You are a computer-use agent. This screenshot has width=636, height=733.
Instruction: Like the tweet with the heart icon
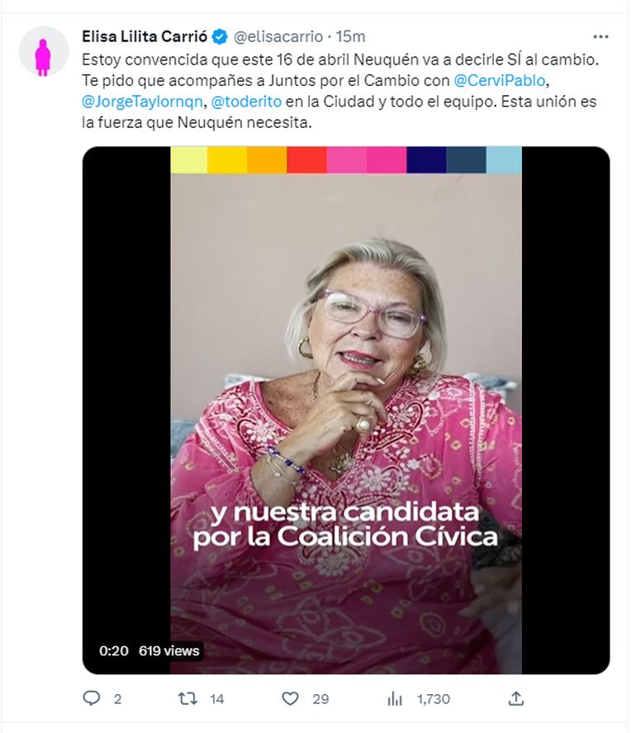(x=290, y=699)
